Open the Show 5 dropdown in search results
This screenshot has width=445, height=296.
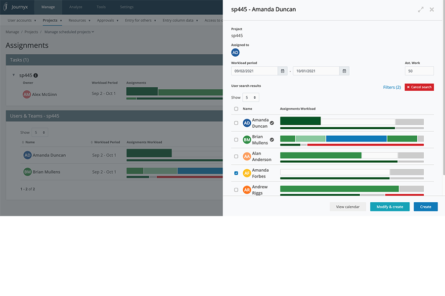point(250,98)
